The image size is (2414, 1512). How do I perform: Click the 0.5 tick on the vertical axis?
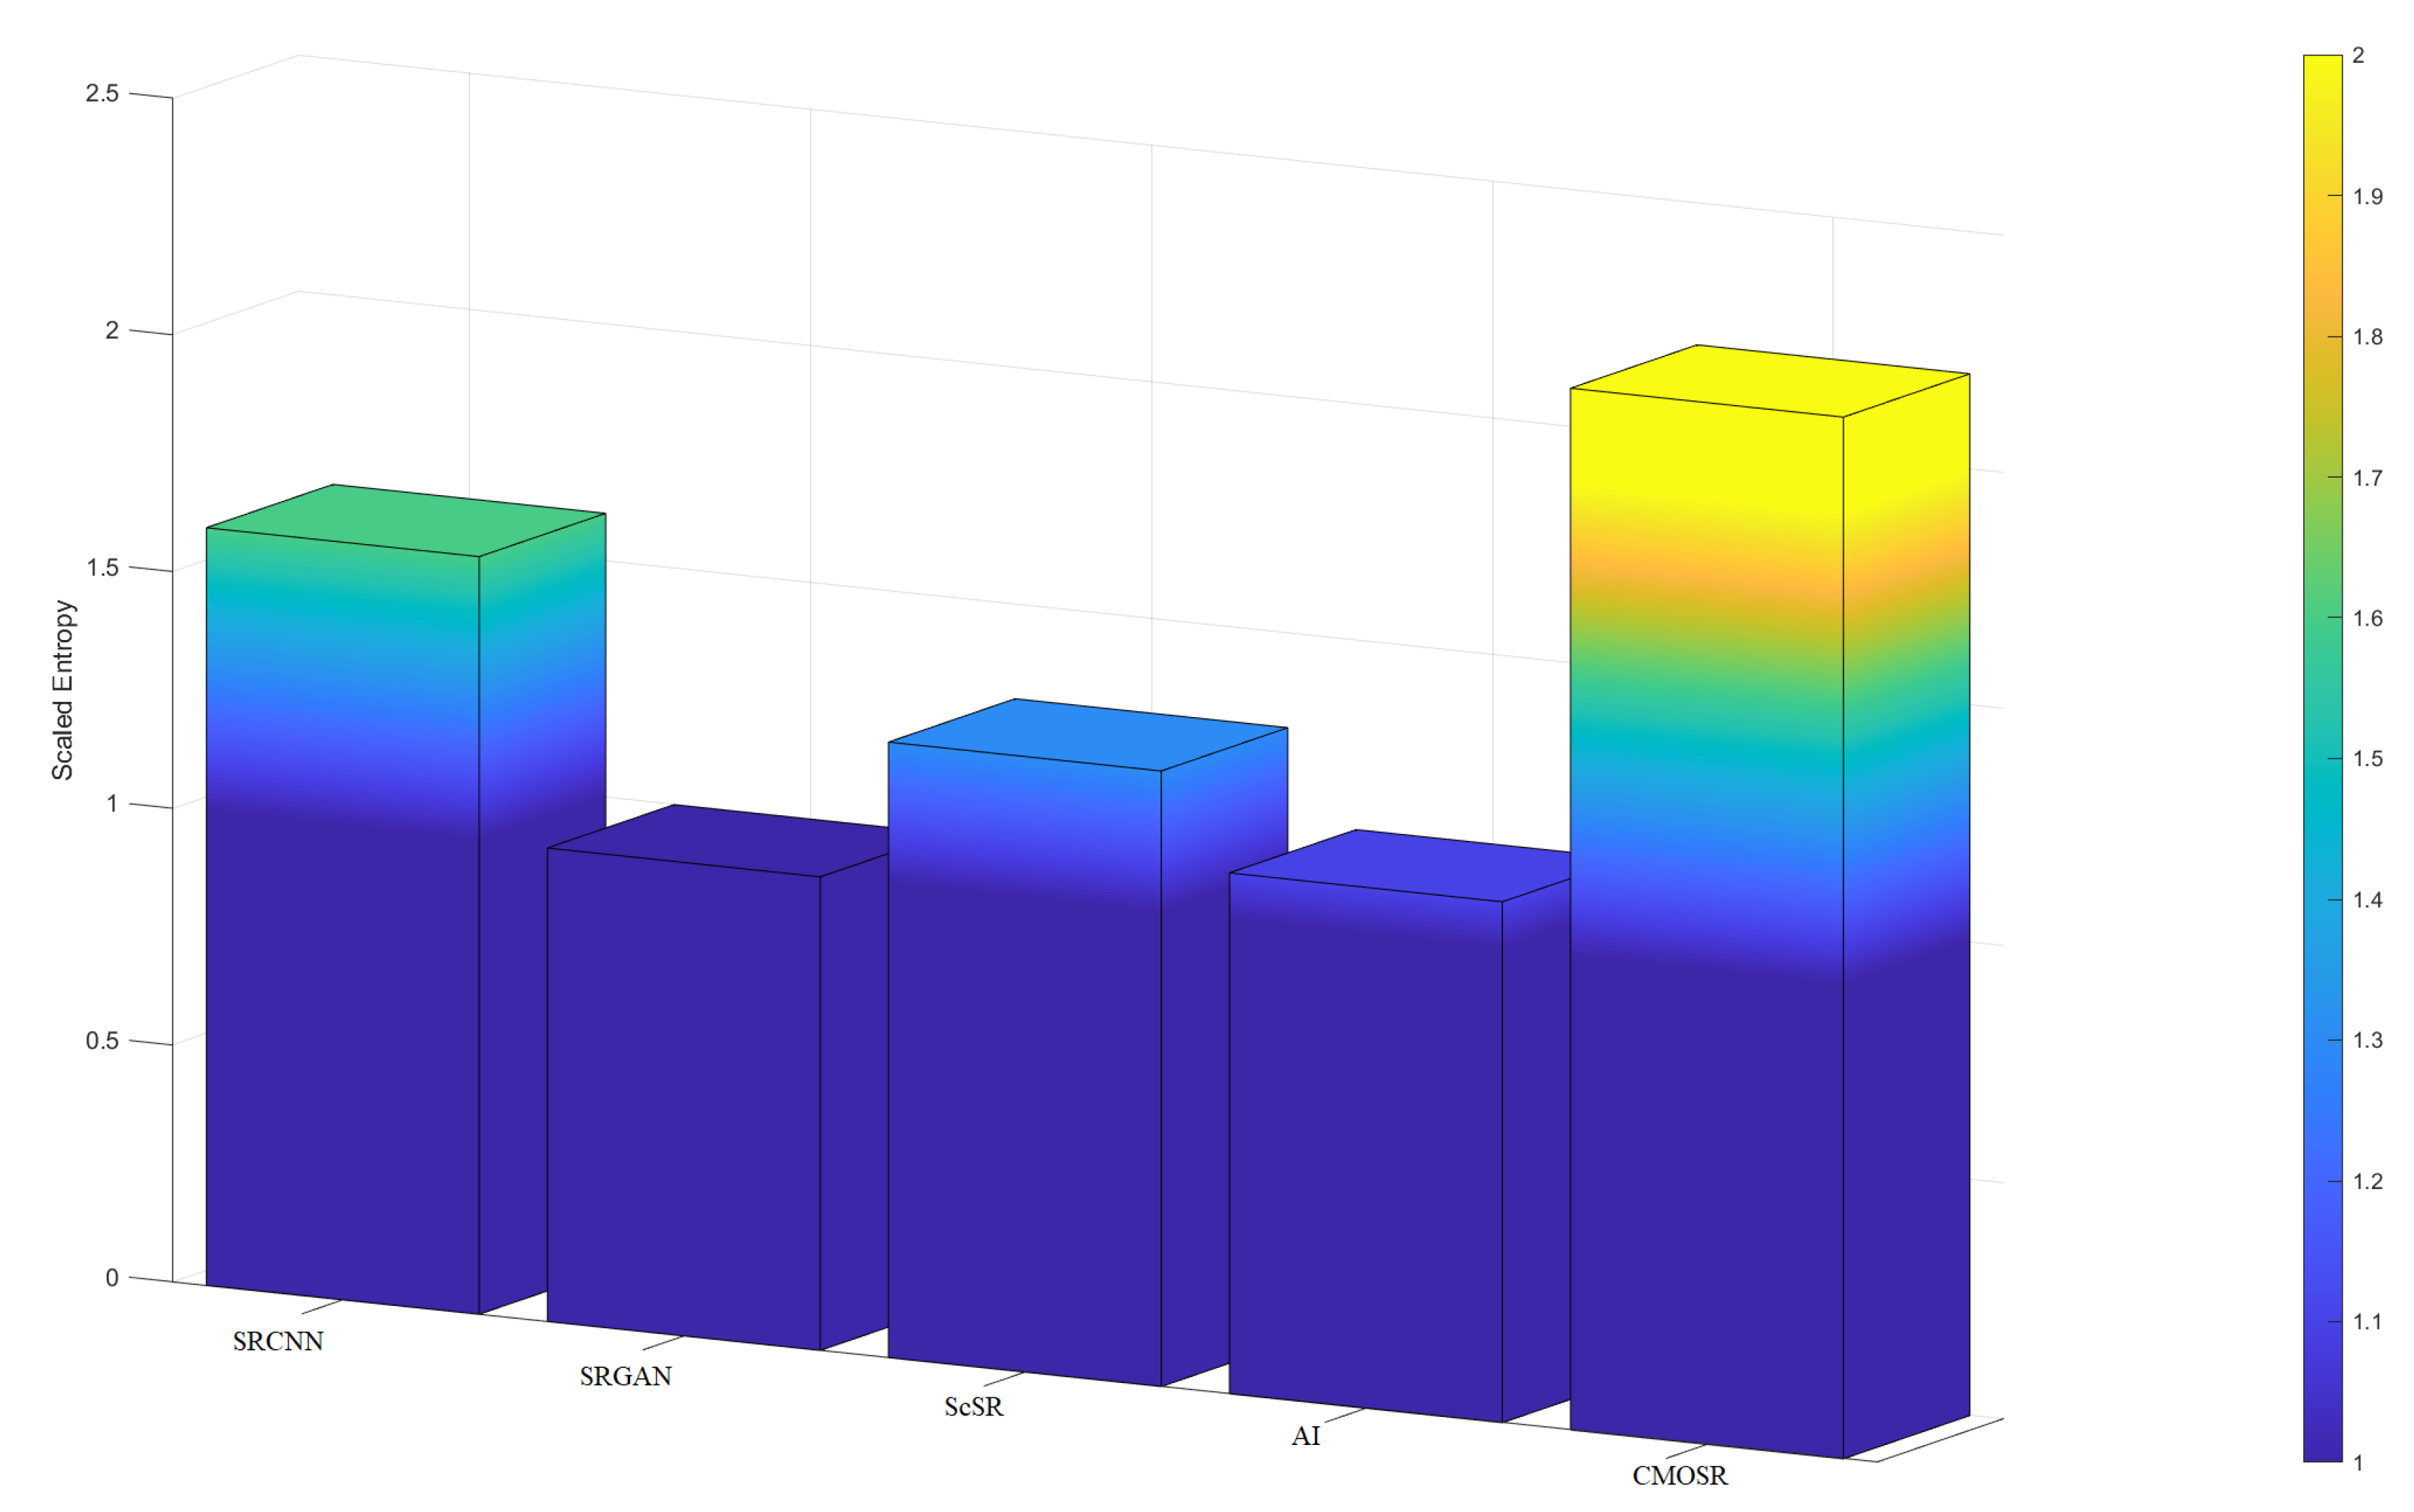click(x=102, y=1041)
